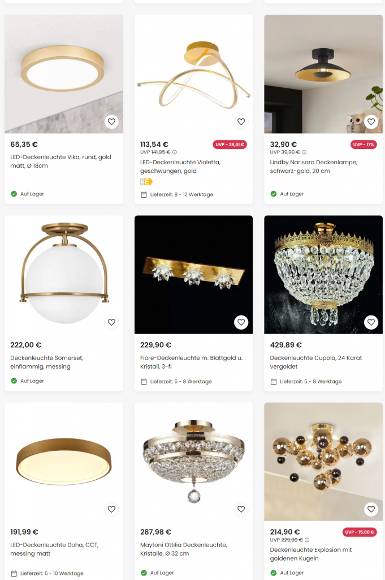Click the UVP -17% discount badge
Image resolution: width=385 pixels, height=580 pixels.
point(364,145)
